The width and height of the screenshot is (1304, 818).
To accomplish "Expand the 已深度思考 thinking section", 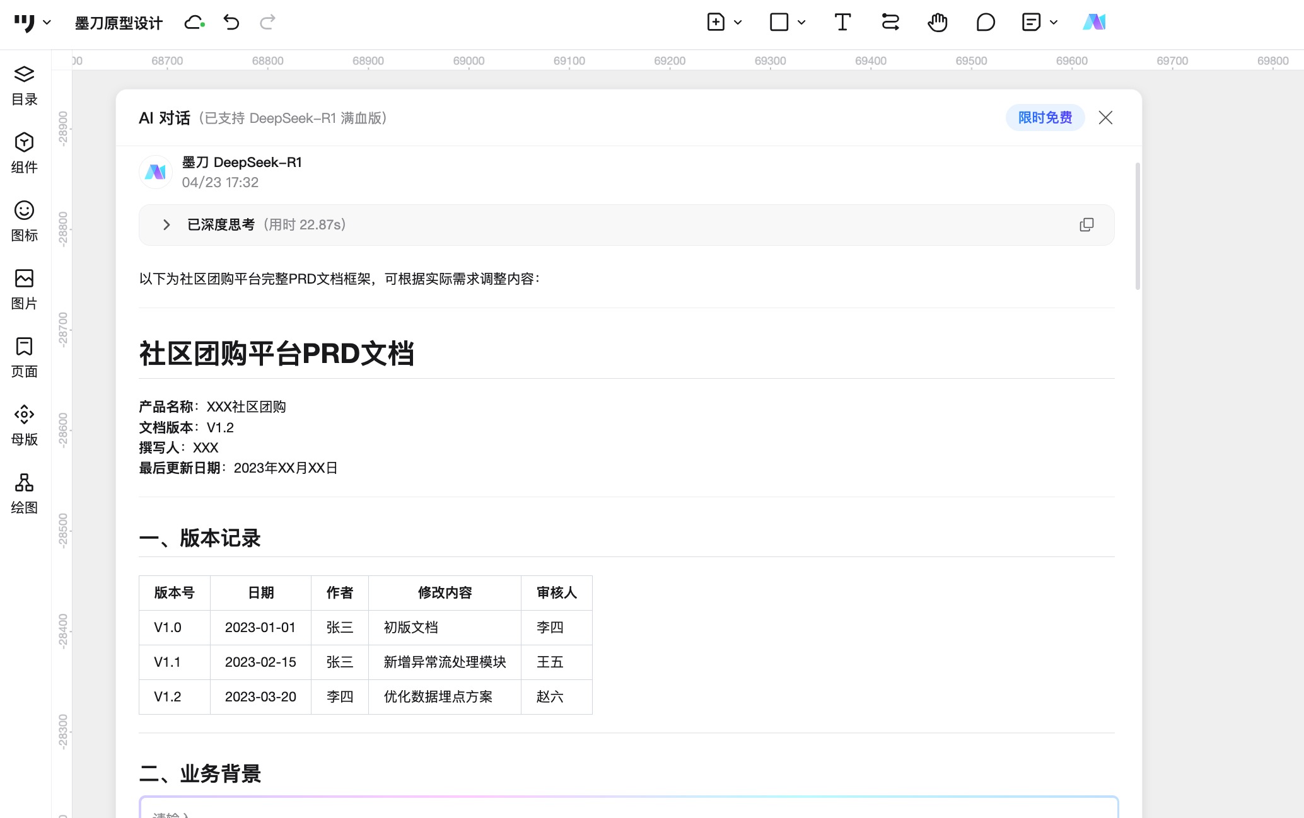I will click(166, 225).
